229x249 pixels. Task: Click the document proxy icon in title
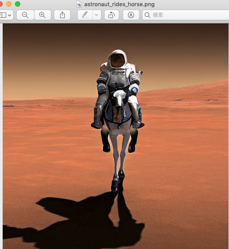[79, 4]
